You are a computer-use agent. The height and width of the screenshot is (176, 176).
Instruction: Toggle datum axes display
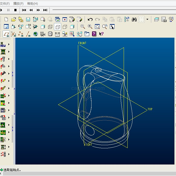[x=28, y=34]
